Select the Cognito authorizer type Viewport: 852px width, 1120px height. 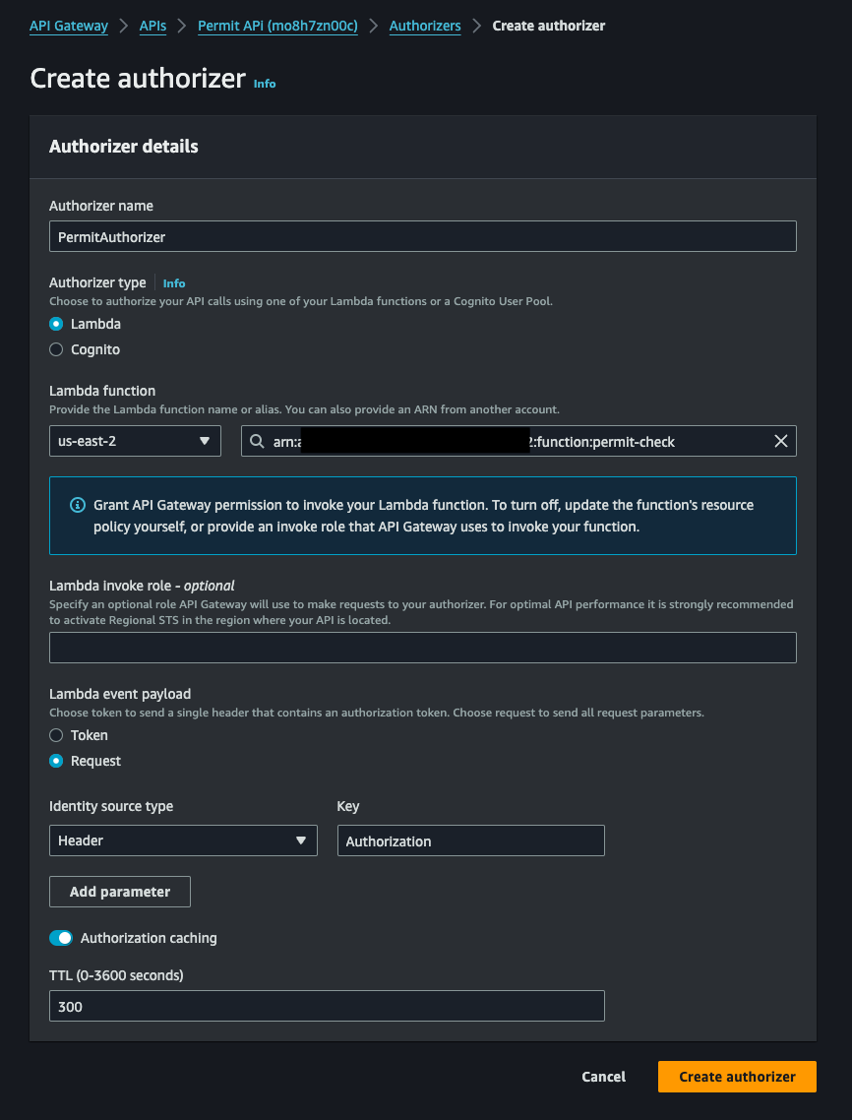(x=56, y=349)
